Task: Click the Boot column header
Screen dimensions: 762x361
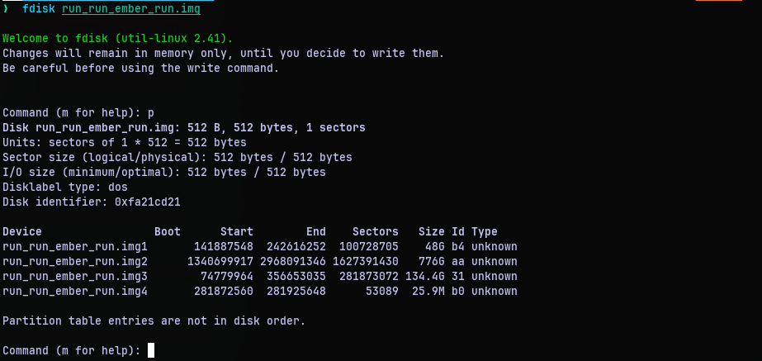Action: coord(168,232)
